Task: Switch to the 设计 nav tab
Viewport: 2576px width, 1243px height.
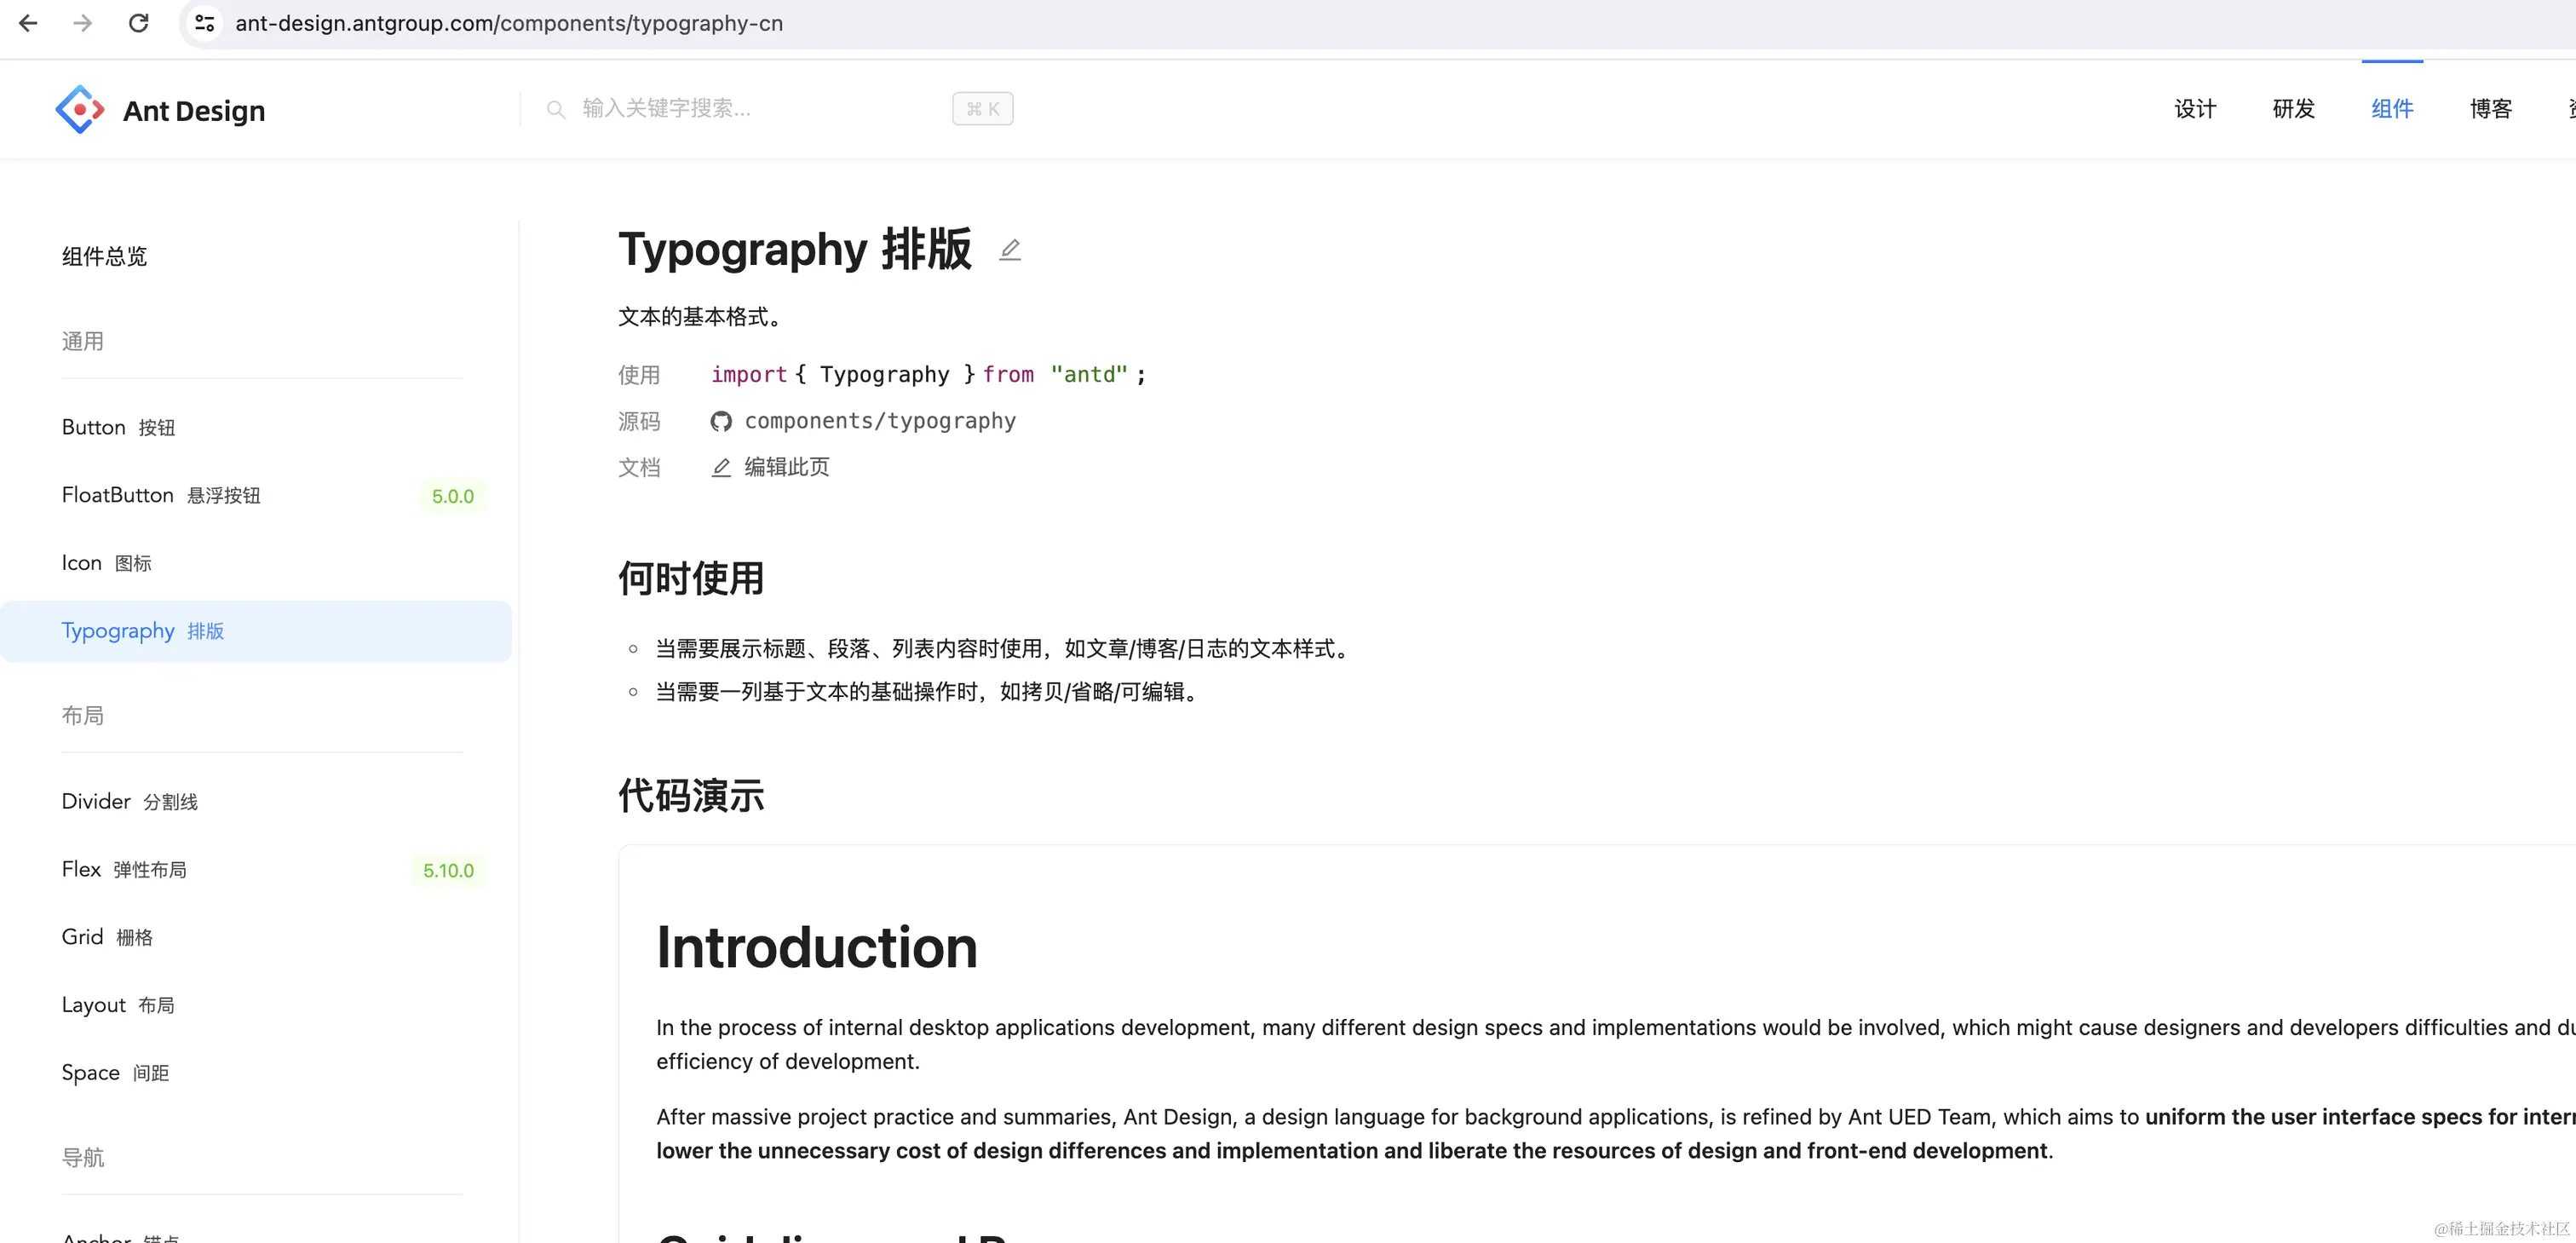Action: pyautogui.click(x=2195, y=108)
